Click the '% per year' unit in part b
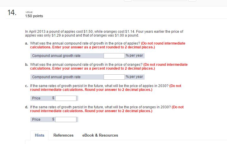Viewport: 227px width, 144px height. tap(134, 77)
